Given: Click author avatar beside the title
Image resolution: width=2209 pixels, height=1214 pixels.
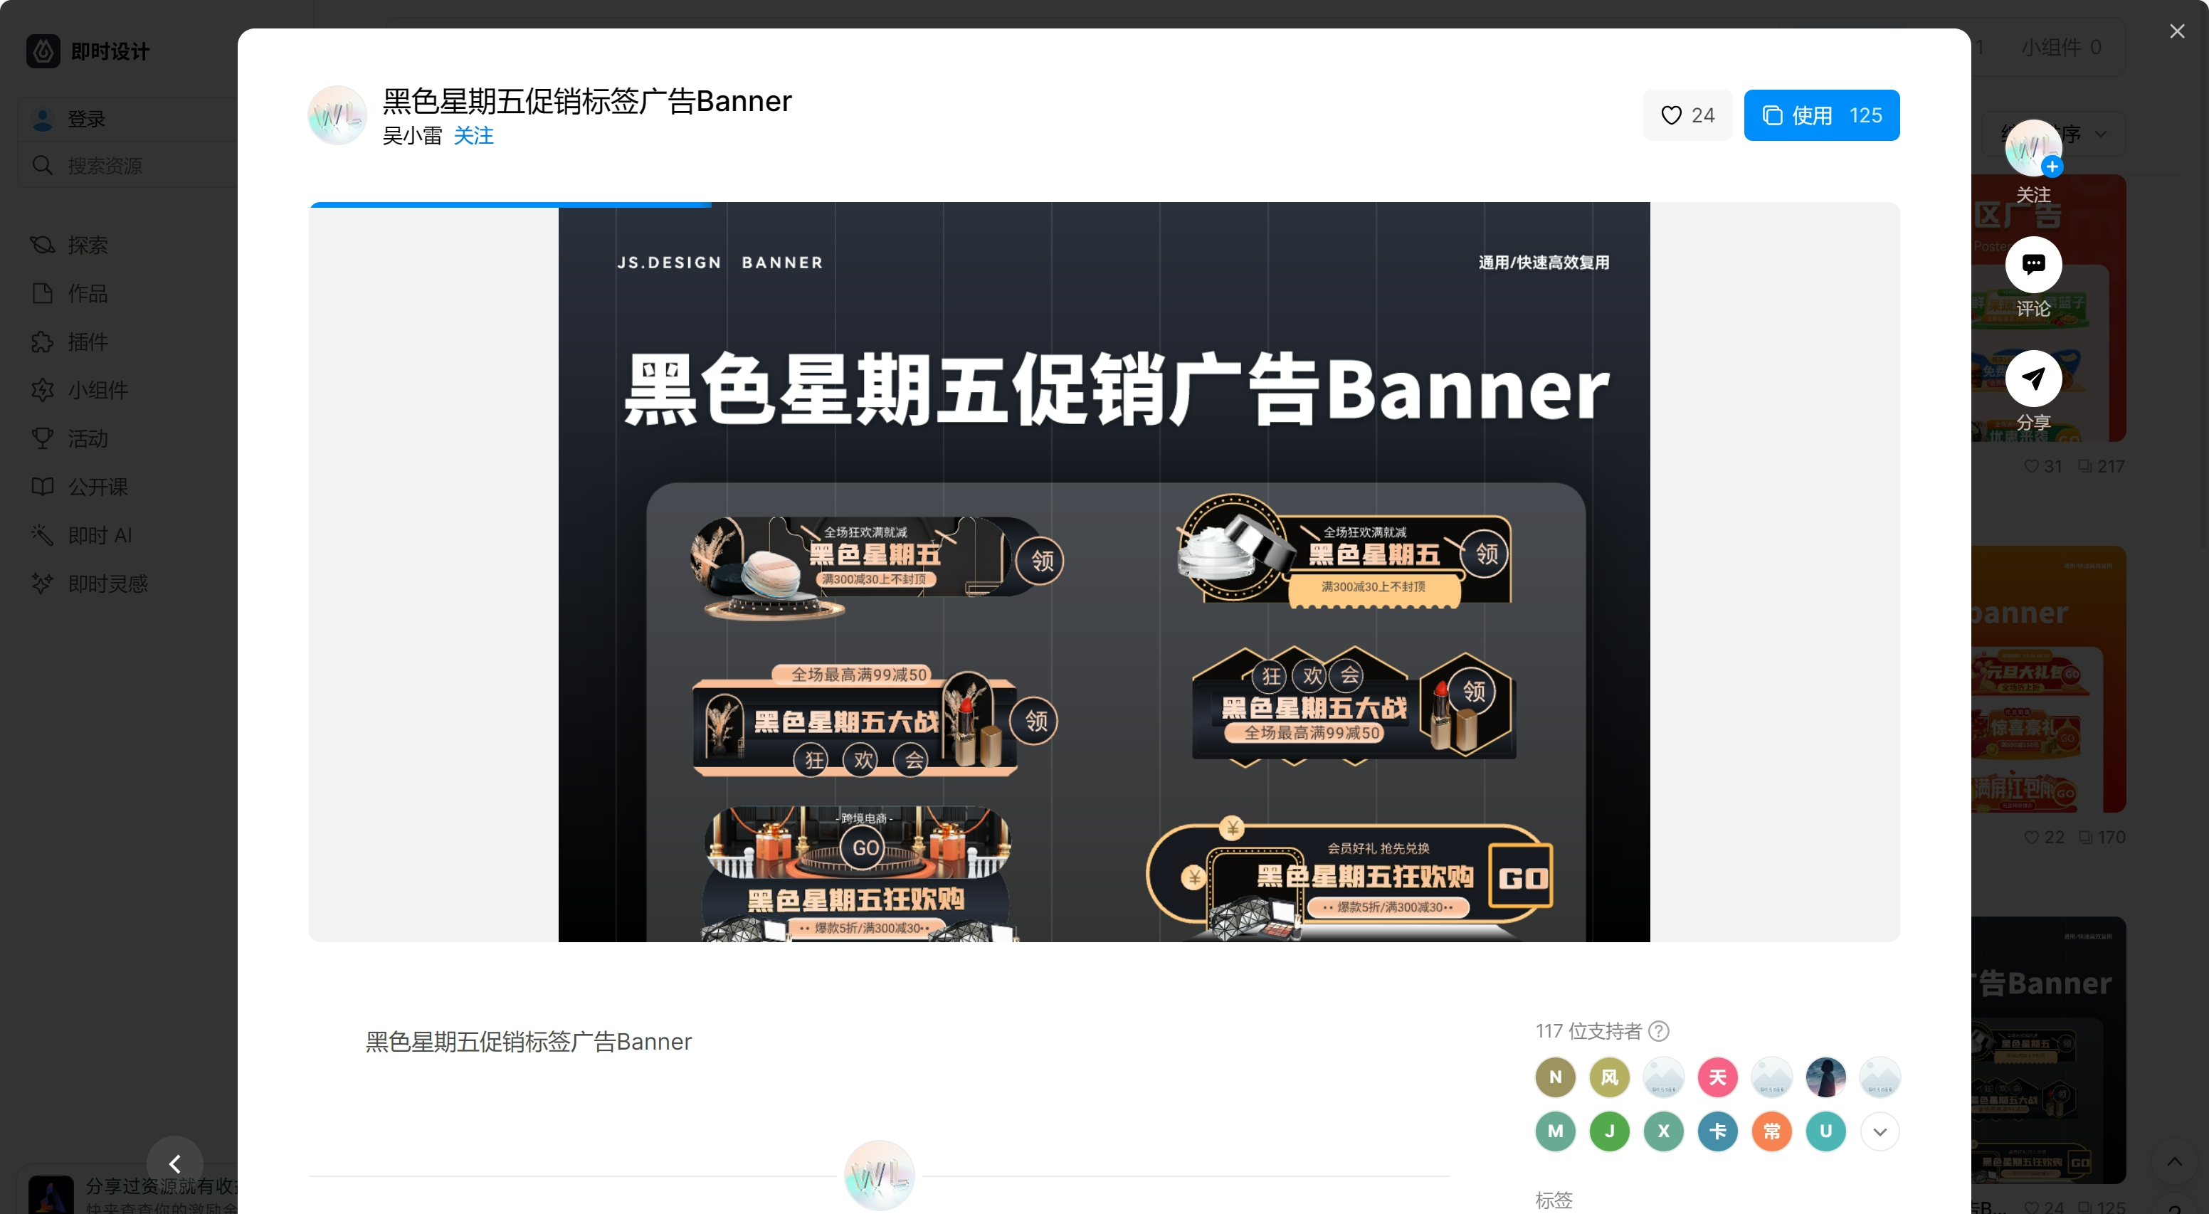Looking at the screenshot, I should click(337, 115).
